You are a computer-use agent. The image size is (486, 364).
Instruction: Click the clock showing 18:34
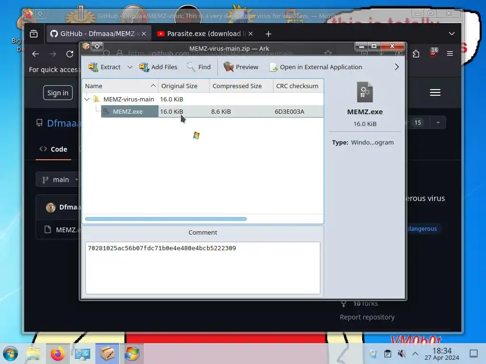point(442,354)
